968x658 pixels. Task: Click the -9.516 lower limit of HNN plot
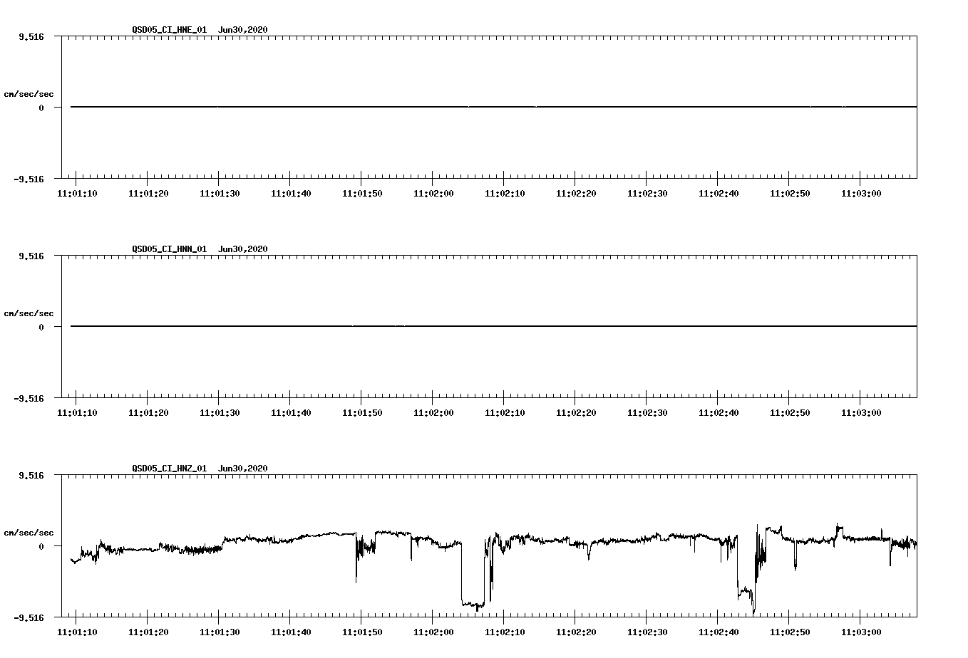pyautogui.click(x=29, y=398)
